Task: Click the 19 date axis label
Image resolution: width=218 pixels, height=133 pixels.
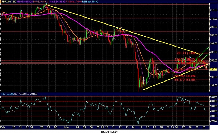Action: point(154,127)
